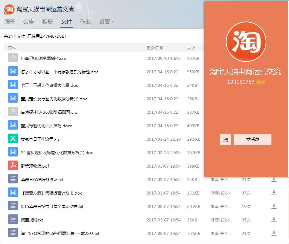
Task: Click the 2017-09-10 10:10 timestamp
Action: [163, 59]
